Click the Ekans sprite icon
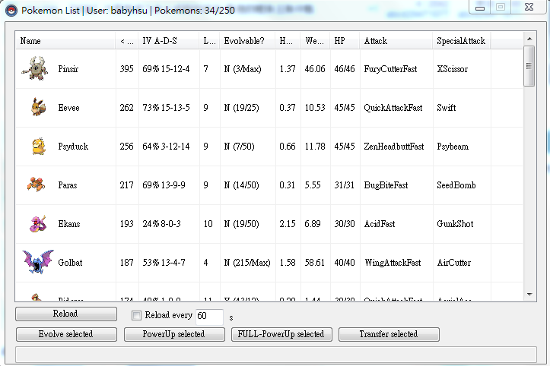The width and height of the screenshot is (550, 366). pyautogui.click(x=38, y=224)
